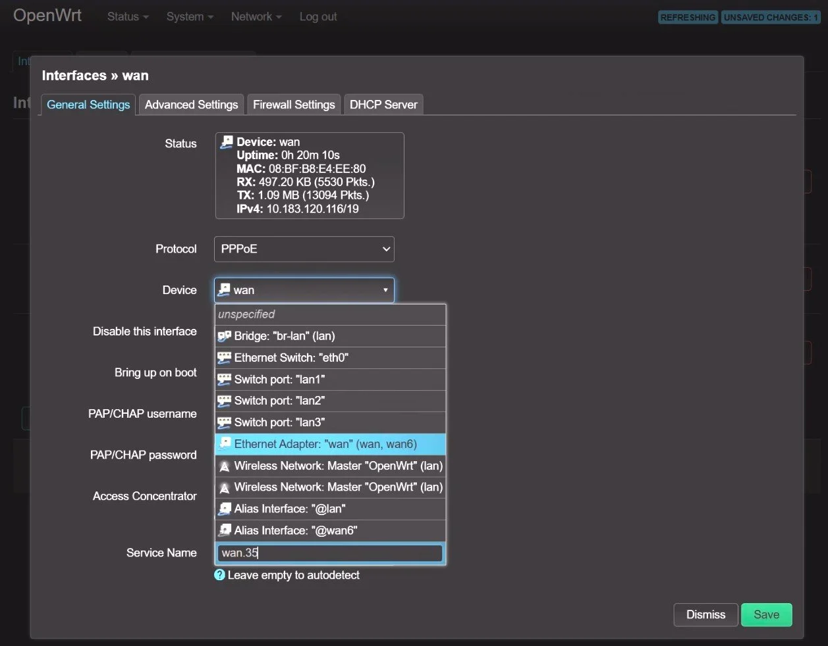Click the Ethernet Switch eth0 icon
Image resolution: width=828 pixels, height=646 pixels.
coord(224,358)
